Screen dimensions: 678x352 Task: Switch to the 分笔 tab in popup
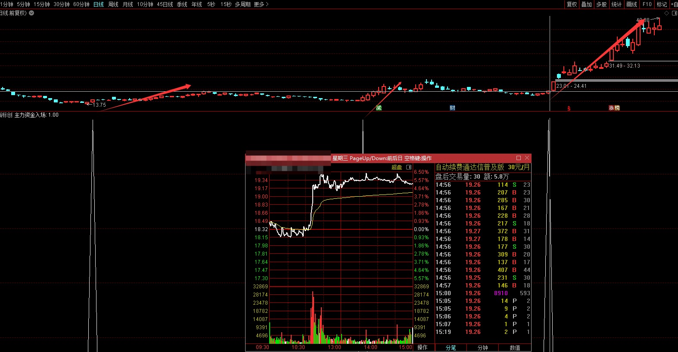point(451,347)
